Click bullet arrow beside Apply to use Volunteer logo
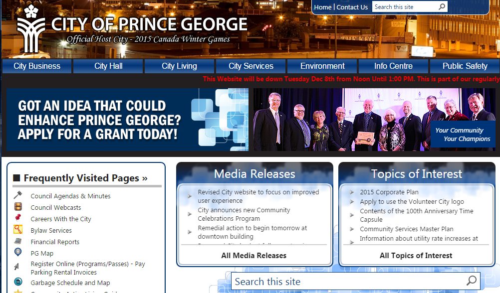 coord(352,202)
